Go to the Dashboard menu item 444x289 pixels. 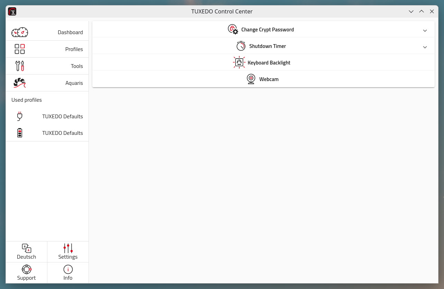[70, 32]
